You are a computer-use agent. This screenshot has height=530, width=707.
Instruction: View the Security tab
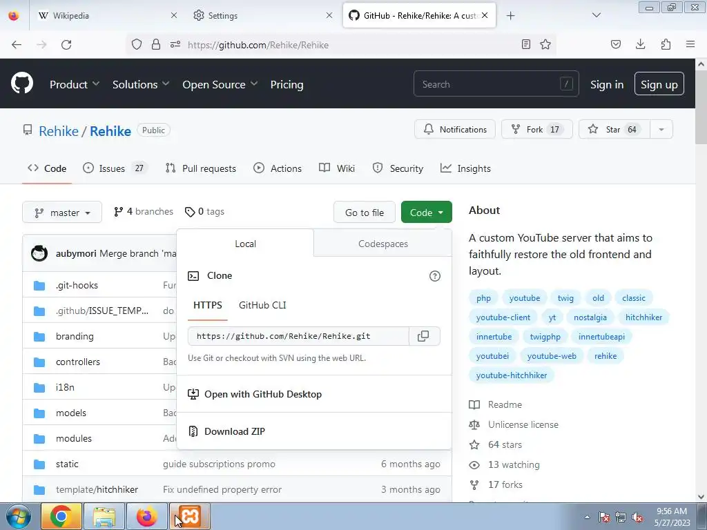[398, 168]
